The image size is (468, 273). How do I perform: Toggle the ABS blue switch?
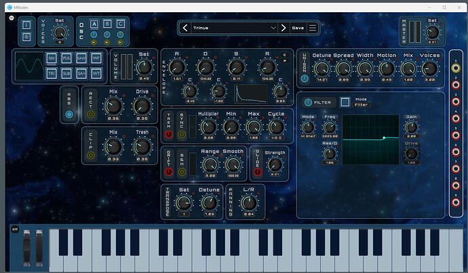tap(69, 114)
